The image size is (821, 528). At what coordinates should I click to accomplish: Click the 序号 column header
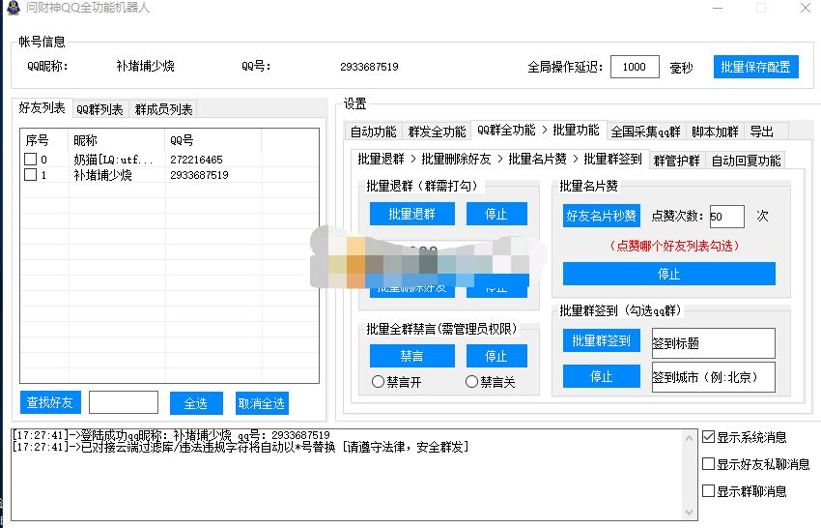click(44, 140)
